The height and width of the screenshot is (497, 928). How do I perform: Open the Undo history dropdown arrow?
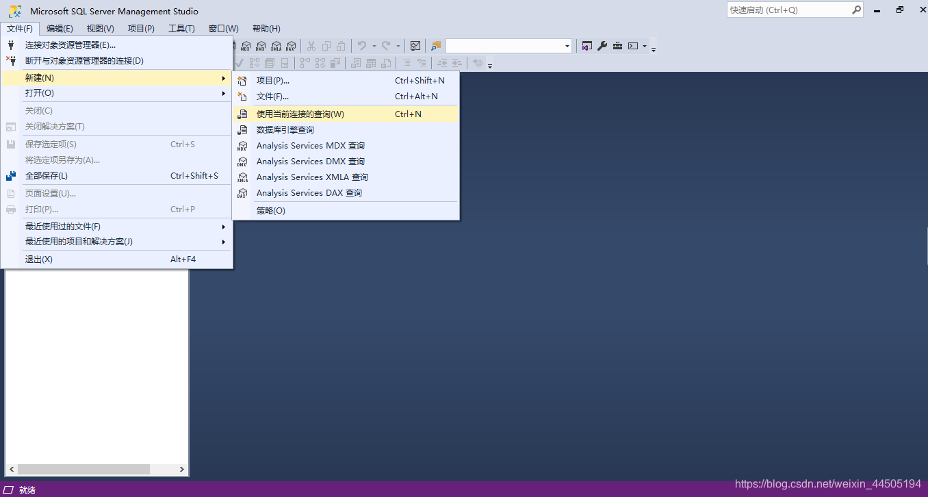[x=374, y=47]
